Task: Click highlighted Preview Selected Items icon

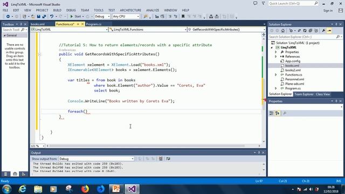Action: tap(329, 31)
